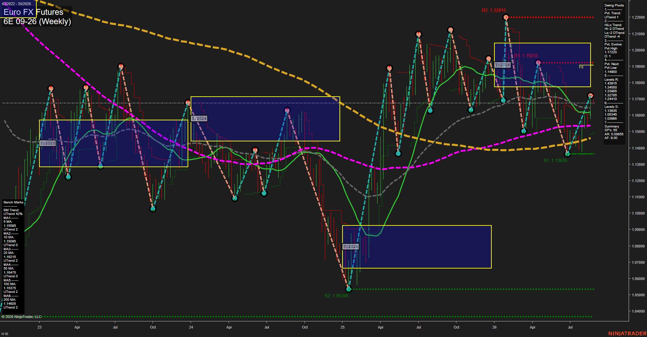Click the AF: 9.00 summary entry
The height and width of the screenshot is (337, 647).
[611, 138]
